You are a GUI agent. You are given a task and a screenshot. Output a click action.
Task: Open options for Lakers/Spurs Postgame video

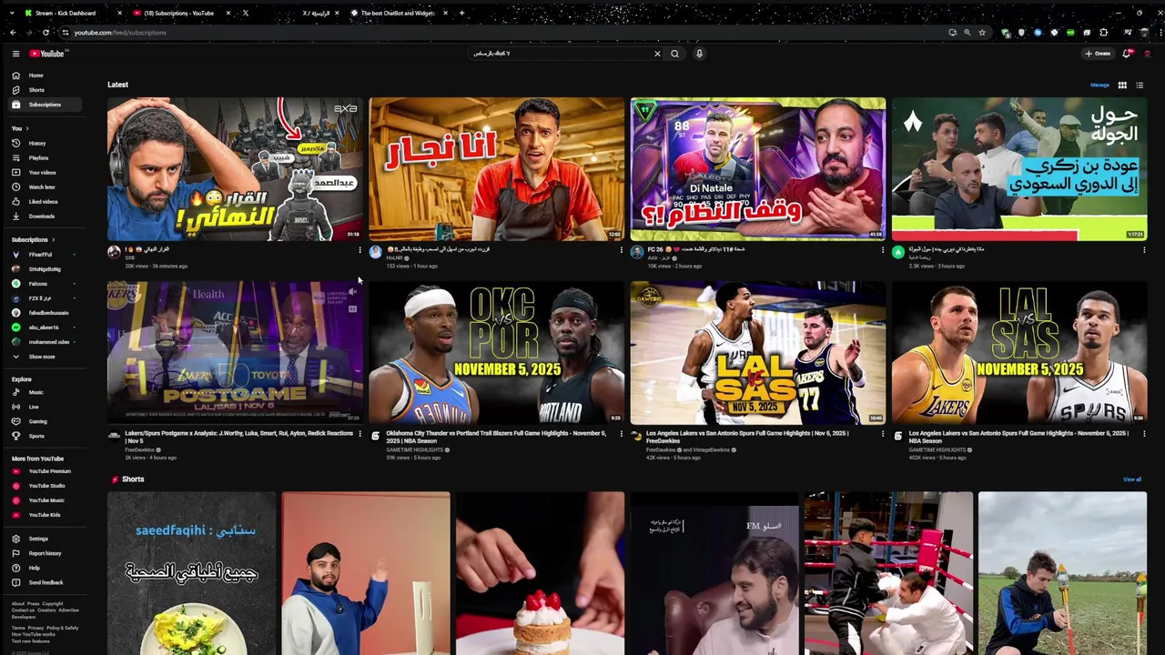point(360,434)
